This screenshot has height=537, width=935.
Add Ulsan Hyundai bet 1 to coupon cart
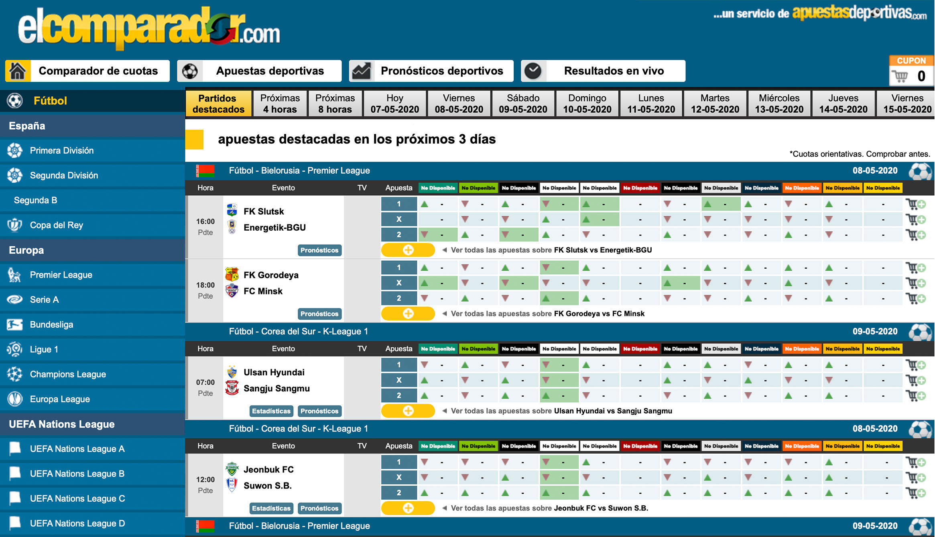(x=916, y=365)
